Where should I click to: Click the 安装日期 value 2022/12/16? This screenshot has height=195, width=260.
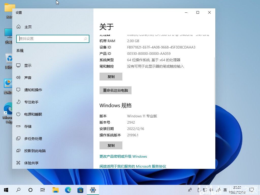pos(136,129)
